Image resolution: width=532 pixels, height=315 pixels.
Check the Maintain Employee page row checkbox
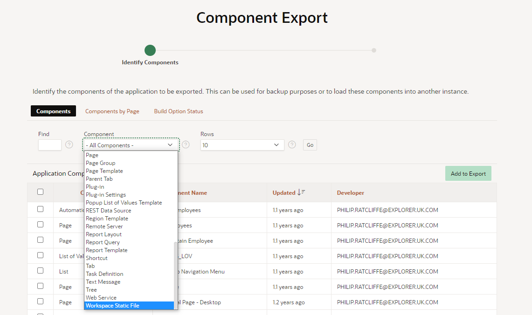click(x=41, y=240)
